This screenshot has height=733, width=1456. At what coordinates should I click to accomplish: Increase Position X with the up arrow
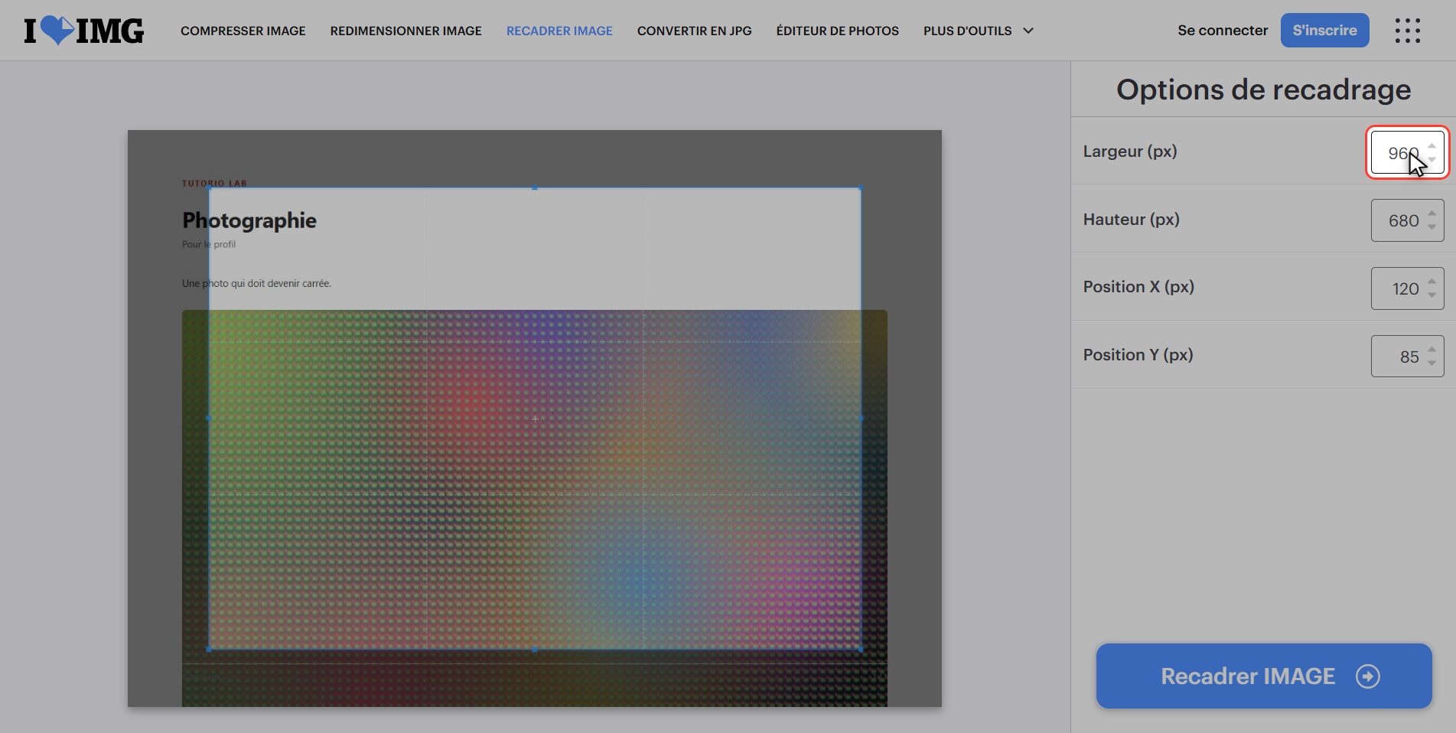click(1432, 282)
